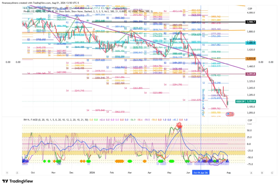This screenshot has width=279, height=187.
Task: Click the S4 3161.575 pivot level label
Action: (192, 100)
